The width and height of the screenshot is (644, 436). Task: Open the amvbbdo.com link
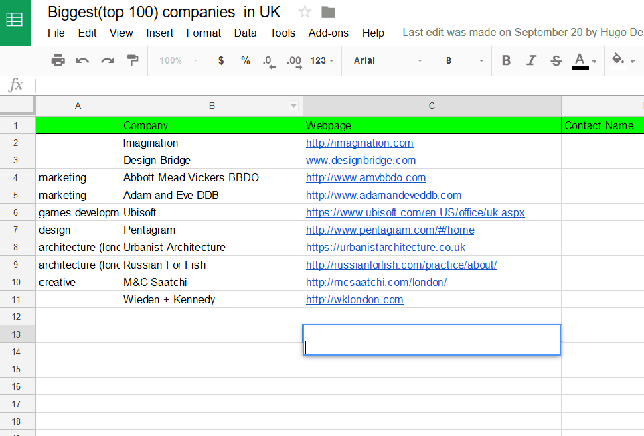pyautogui.click(x=366, y=177)
